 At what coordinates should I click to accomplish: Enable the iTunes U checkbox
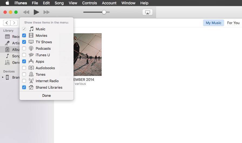coord(24,55)
